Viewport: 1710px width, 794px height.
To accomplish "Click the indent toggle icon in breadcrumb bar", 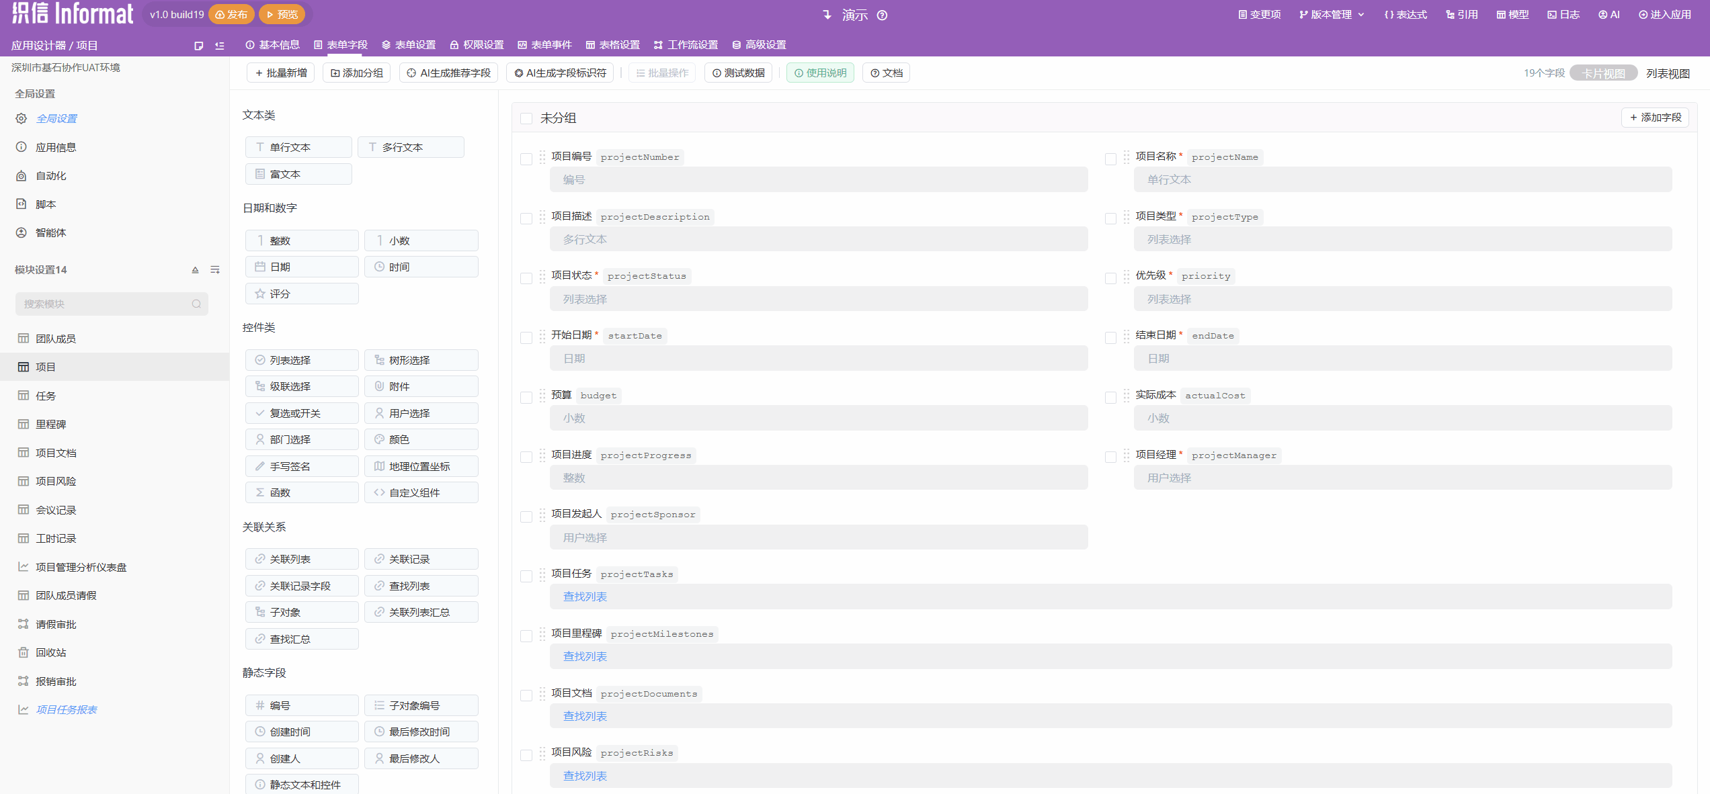I will (x=220, y=46).
